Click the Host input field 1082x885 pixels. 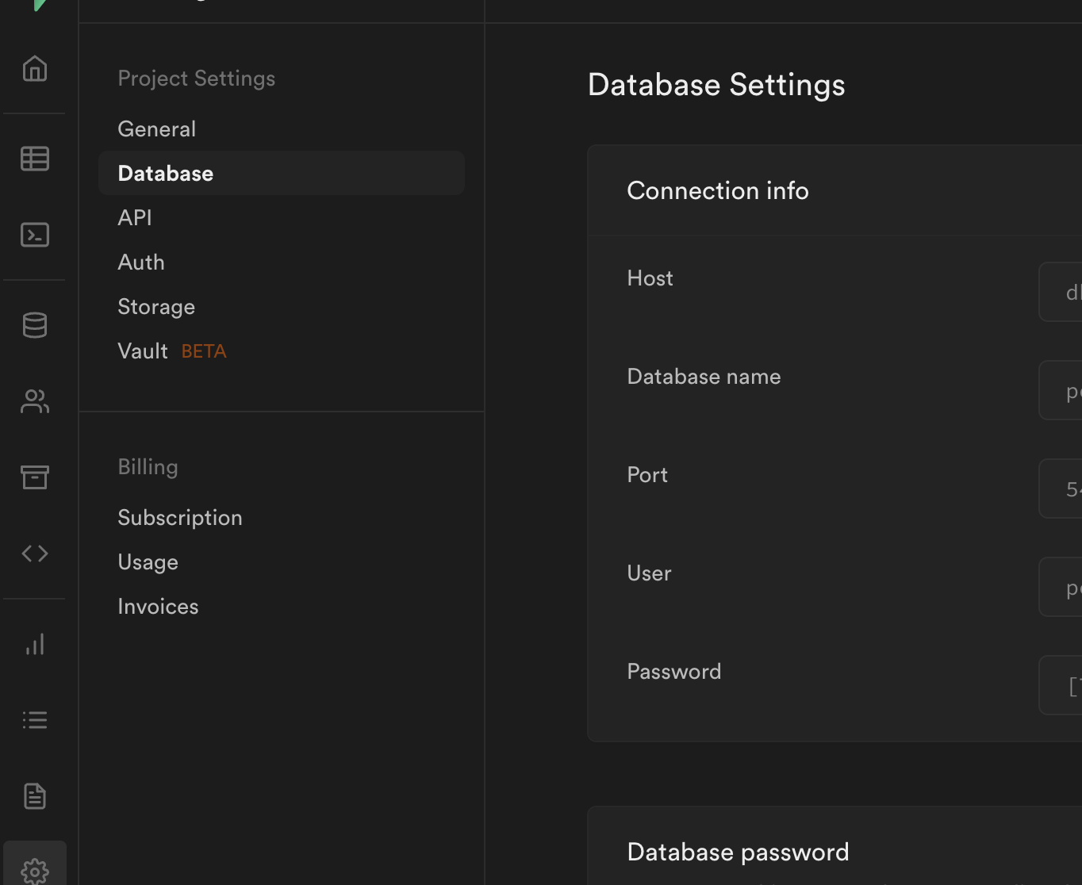pos(1061,292)
